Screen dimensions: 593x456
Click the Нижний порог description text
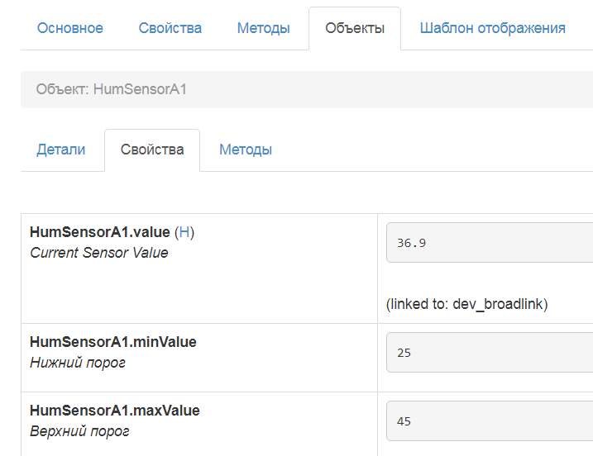pyautogui.click(x=78, y=363)
